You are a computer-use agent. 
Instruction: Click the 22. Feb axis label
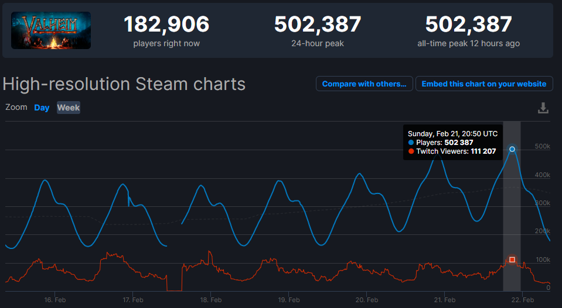click(x=523, y=300)
